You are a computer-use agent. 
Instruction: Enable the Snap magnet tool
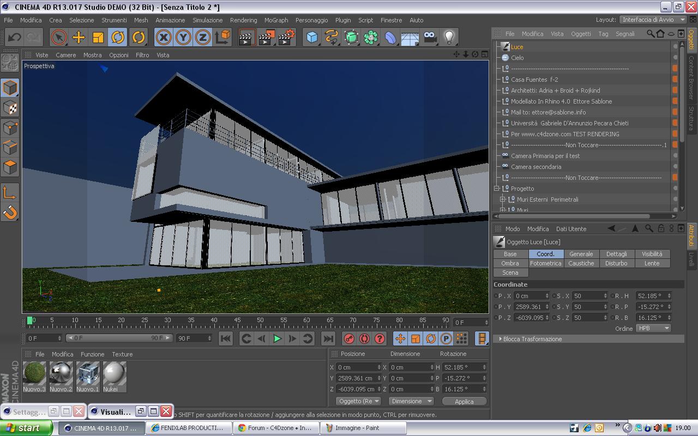pyautogui.click(x=10, y=212)
